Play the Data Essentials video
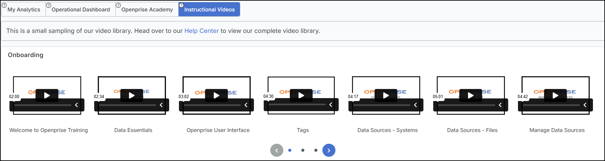Screen dimensions: 605x161 click(132, 95)
